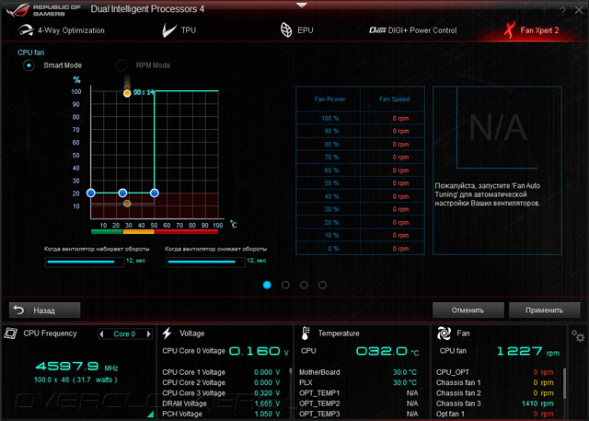Click the 0 % fan power row
Viewport: 589px width, 421px height.
pyautogui.click(x=360, y=249)
